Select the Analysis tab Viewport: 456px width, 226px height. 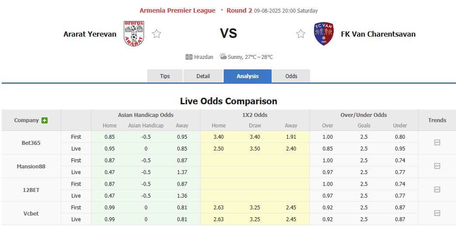point(248,76)
